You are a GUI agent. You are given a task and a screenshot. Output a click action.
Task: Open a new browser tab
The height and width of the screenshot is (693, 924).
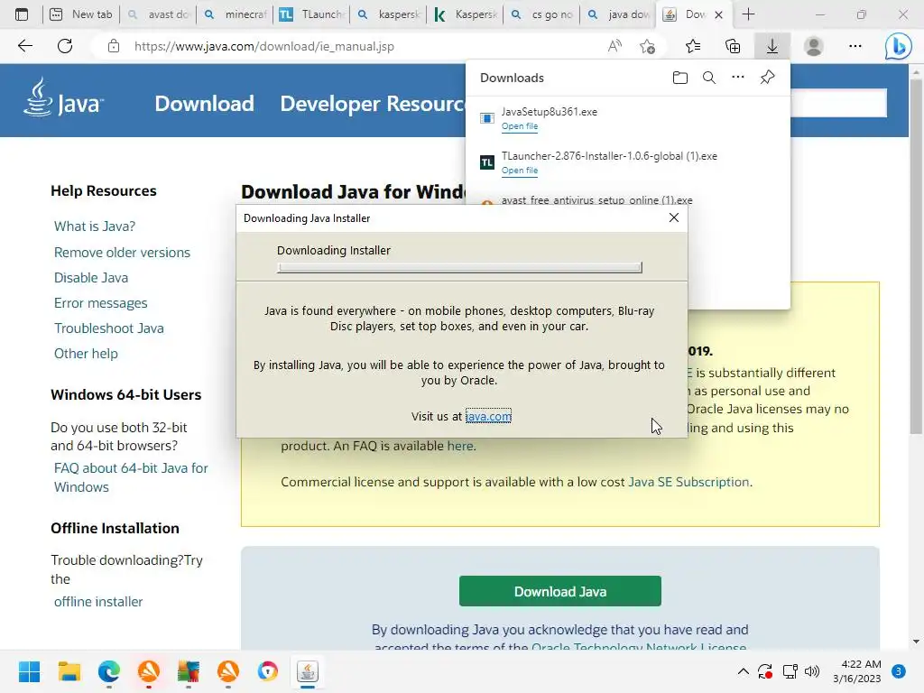[x=748, y=14]
